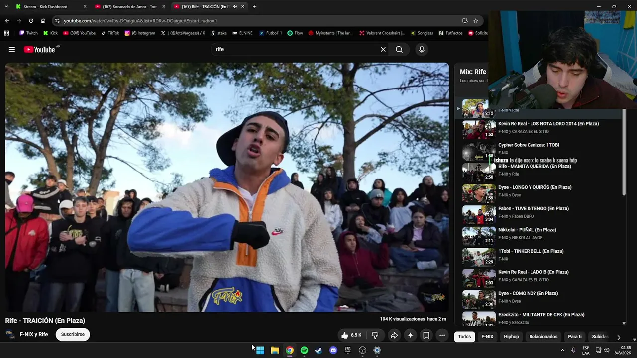Open more actions three-dot menu under video
The height and width of the screenshot is (358, 637).
[442, 335]
